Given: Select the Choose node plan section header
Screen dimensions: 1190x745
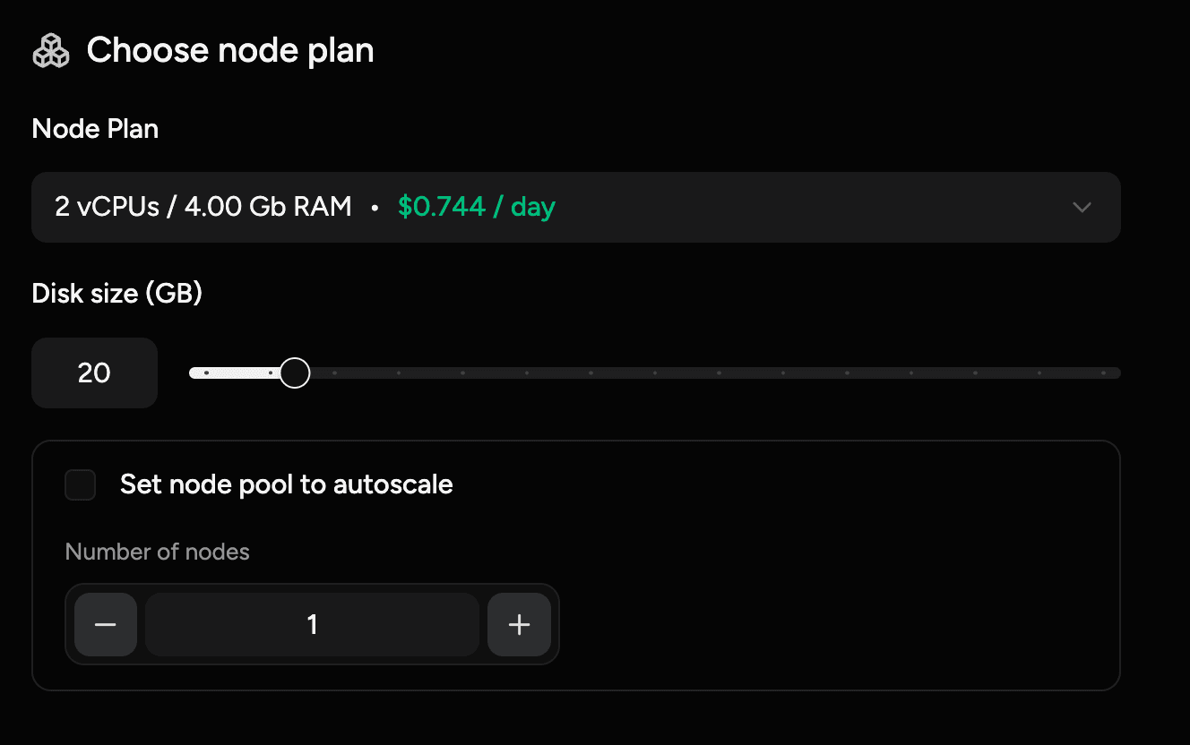Looking at the screenshot, I should 229,50.
